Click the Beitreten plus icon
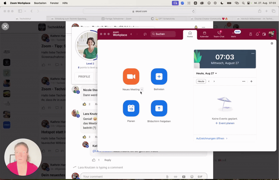The width and height of the screenshot is (279, 180). pyautogui.click(x=159, y=77)
